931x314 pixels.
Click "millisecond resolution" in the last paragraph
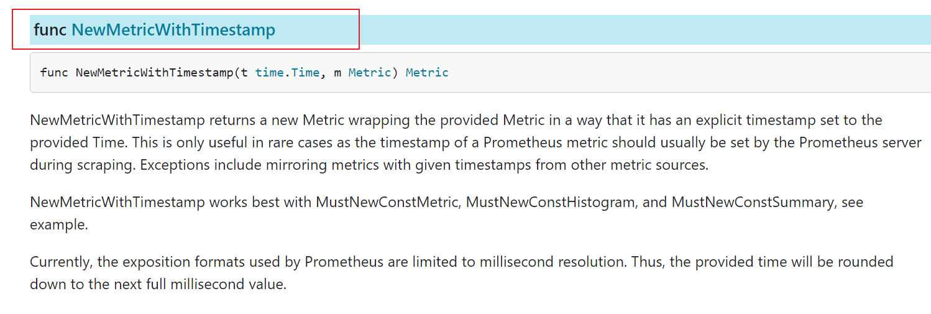(x=553, y=262)
